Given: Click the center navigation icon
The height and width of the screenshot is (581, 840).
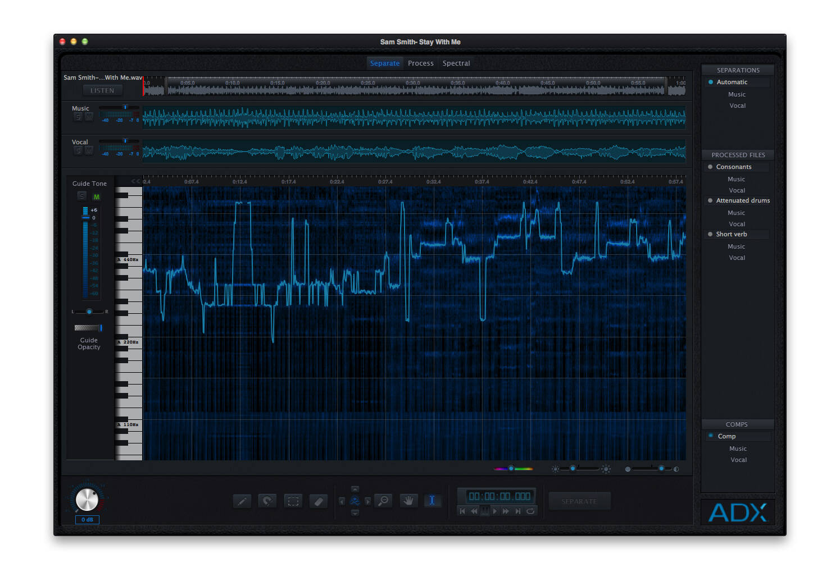Looking at the screenshot, I should [x=355, y=501].
